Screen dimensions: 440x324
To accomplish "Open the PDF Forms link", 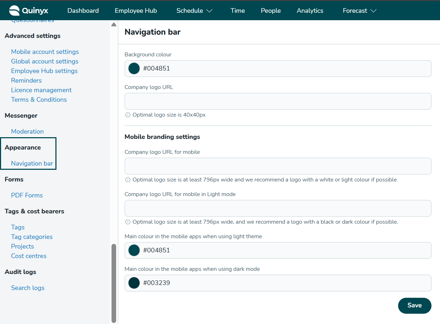I will pos(27,195).
